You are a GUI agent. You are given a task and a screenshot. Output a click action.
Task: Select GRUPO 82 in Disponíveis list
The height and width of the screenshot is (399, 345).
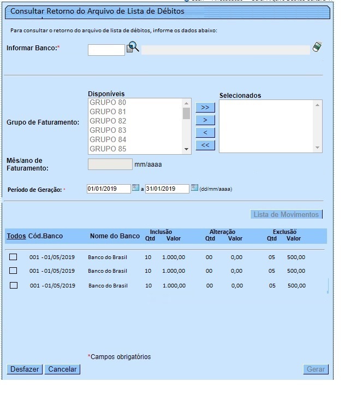108,121
